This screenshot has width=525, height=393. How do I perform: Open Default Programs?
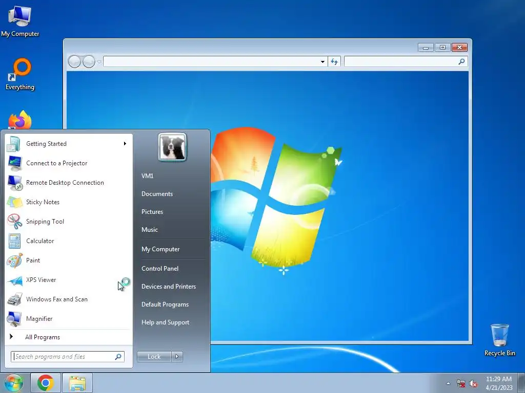coord(165,304)
